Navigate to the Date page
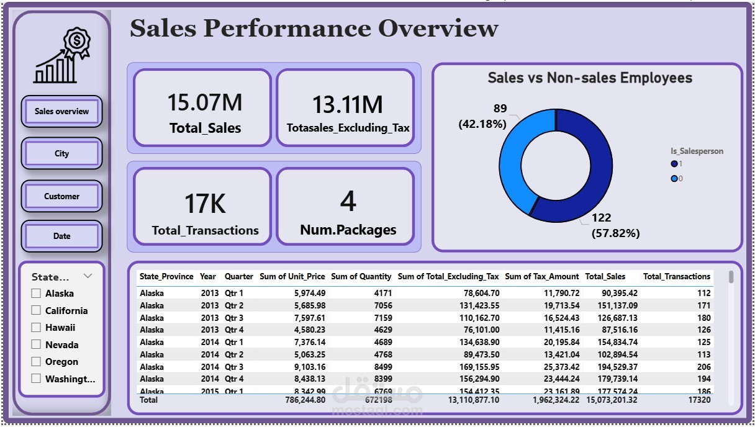 tap(61, 236)
